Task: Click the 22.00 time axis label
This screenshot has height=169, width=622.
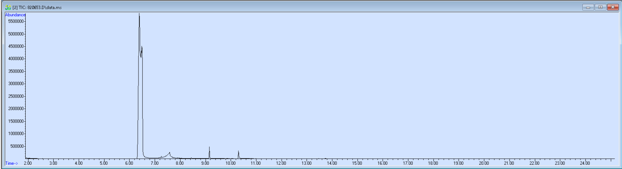Action: coord(534,163)
